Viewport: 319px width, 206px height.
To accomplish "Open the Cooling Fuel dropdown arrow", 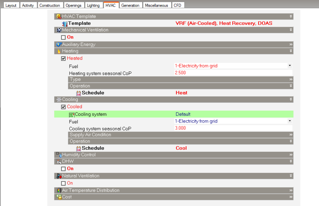I will (x=290, y=121).
